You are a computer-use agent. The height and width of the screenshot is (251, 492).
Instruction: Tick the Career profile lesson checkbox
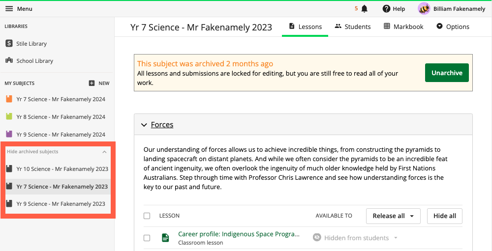(x=147, y=238)
